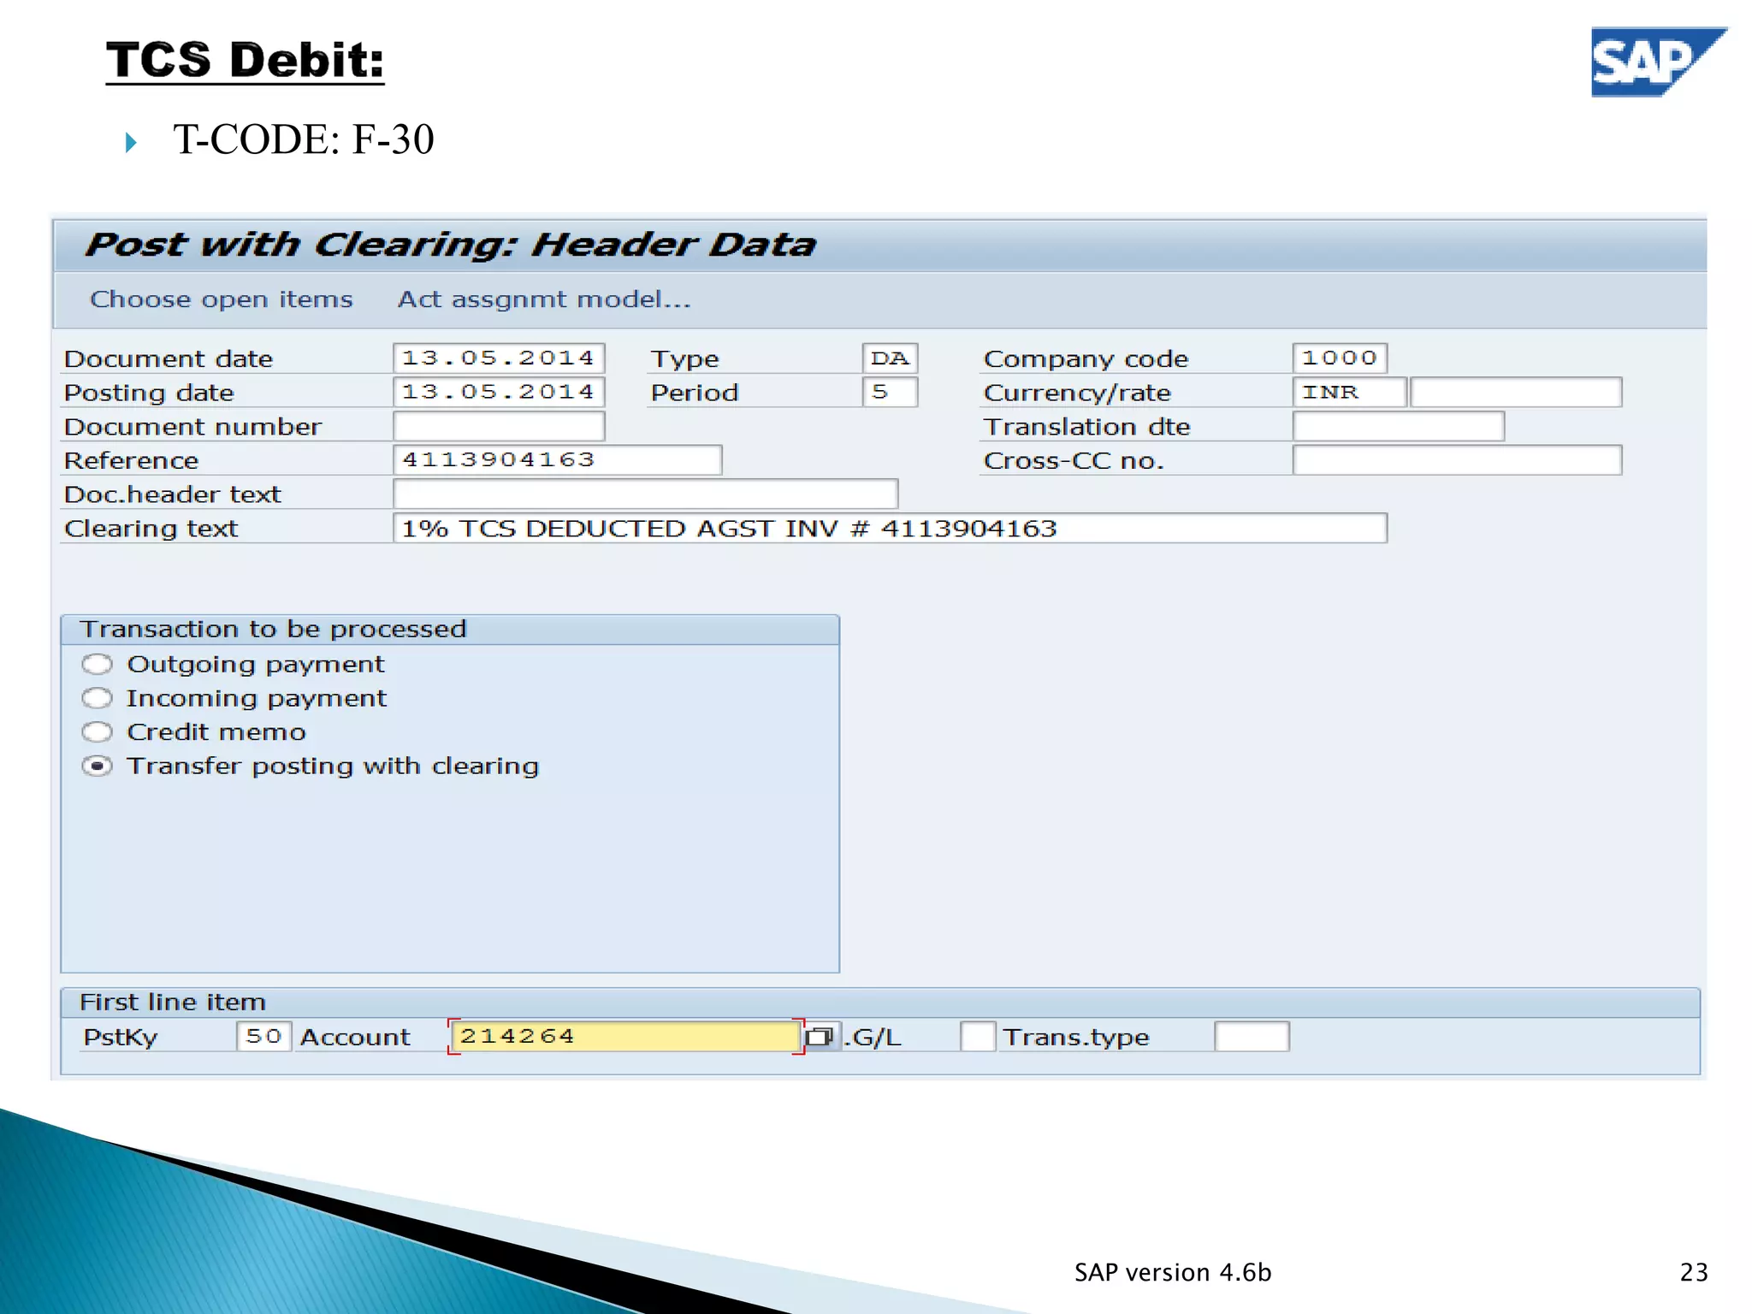1752x1314 pixels.
Task: Click the 'T-CODE: F-30' text
Action: click(x=304, y=139)
